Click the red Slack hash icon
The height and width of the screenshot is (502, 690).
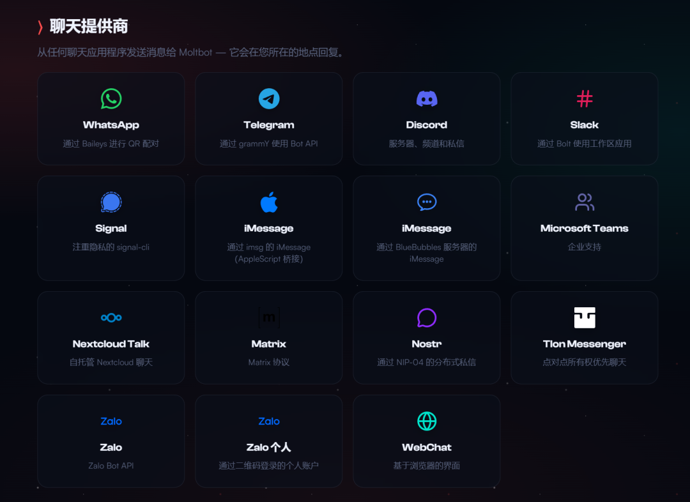(x=585, y=98)
